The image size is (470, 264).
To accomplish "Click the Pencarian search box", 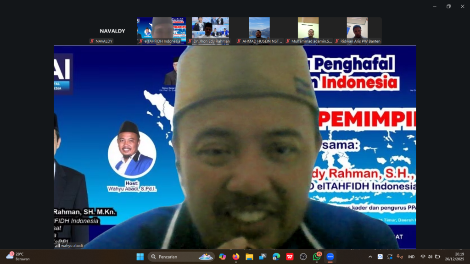I will point(181,257).
